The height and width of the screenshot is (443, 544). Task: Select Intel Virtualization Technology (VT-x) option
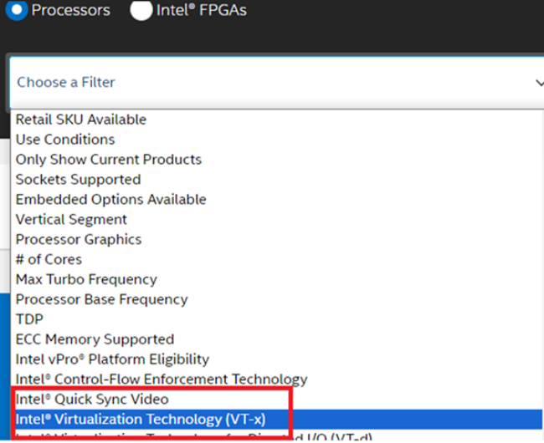pos(141,420)
